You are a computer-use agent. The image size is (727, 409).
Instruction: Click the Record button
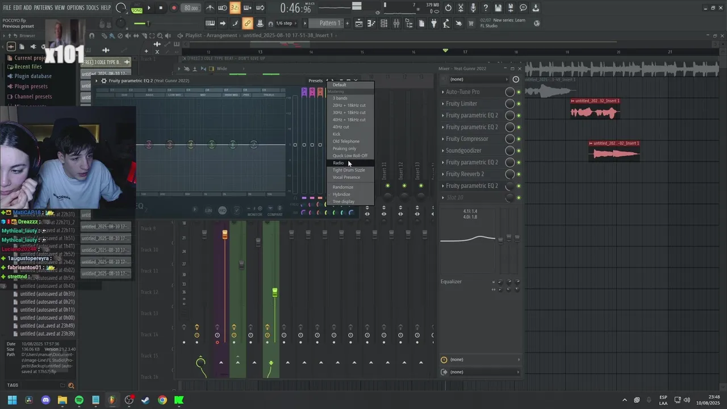[174, 8]
